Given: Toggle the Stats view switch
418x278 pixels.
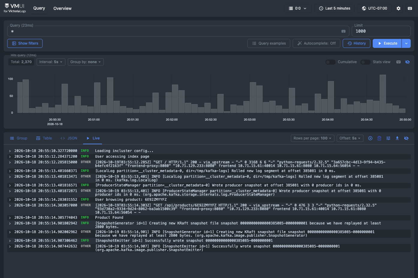Looking at the screenshot, I should coord(366,62).
